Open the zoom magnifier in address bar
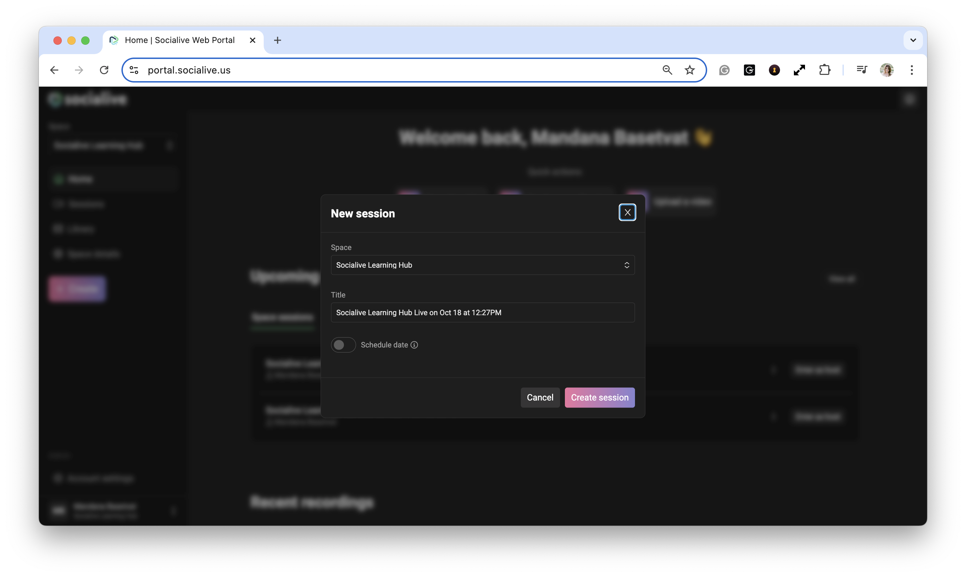The image size is (966, 577). point(667,70)
